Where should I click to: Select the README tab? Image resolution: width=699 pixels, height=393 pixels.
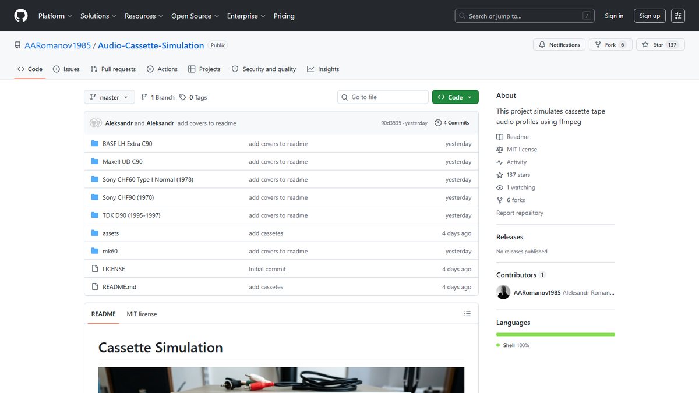click(104, 314)
